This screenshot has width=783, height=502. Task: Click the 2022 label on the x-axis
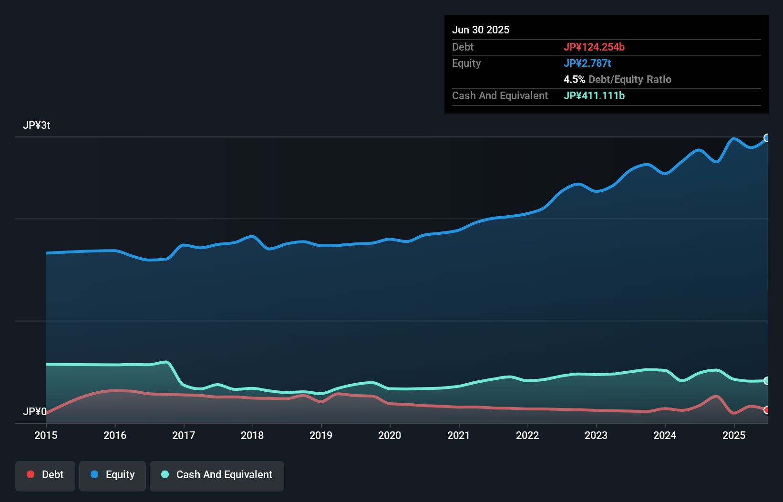(527, 435)
